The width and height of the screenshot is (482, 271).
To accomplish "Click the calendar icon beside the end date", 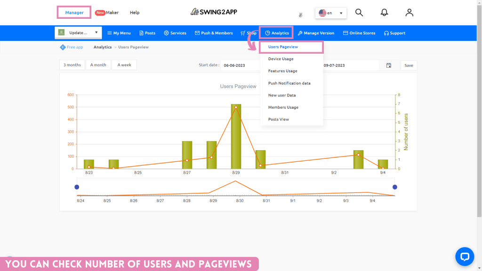I will 389,65.
